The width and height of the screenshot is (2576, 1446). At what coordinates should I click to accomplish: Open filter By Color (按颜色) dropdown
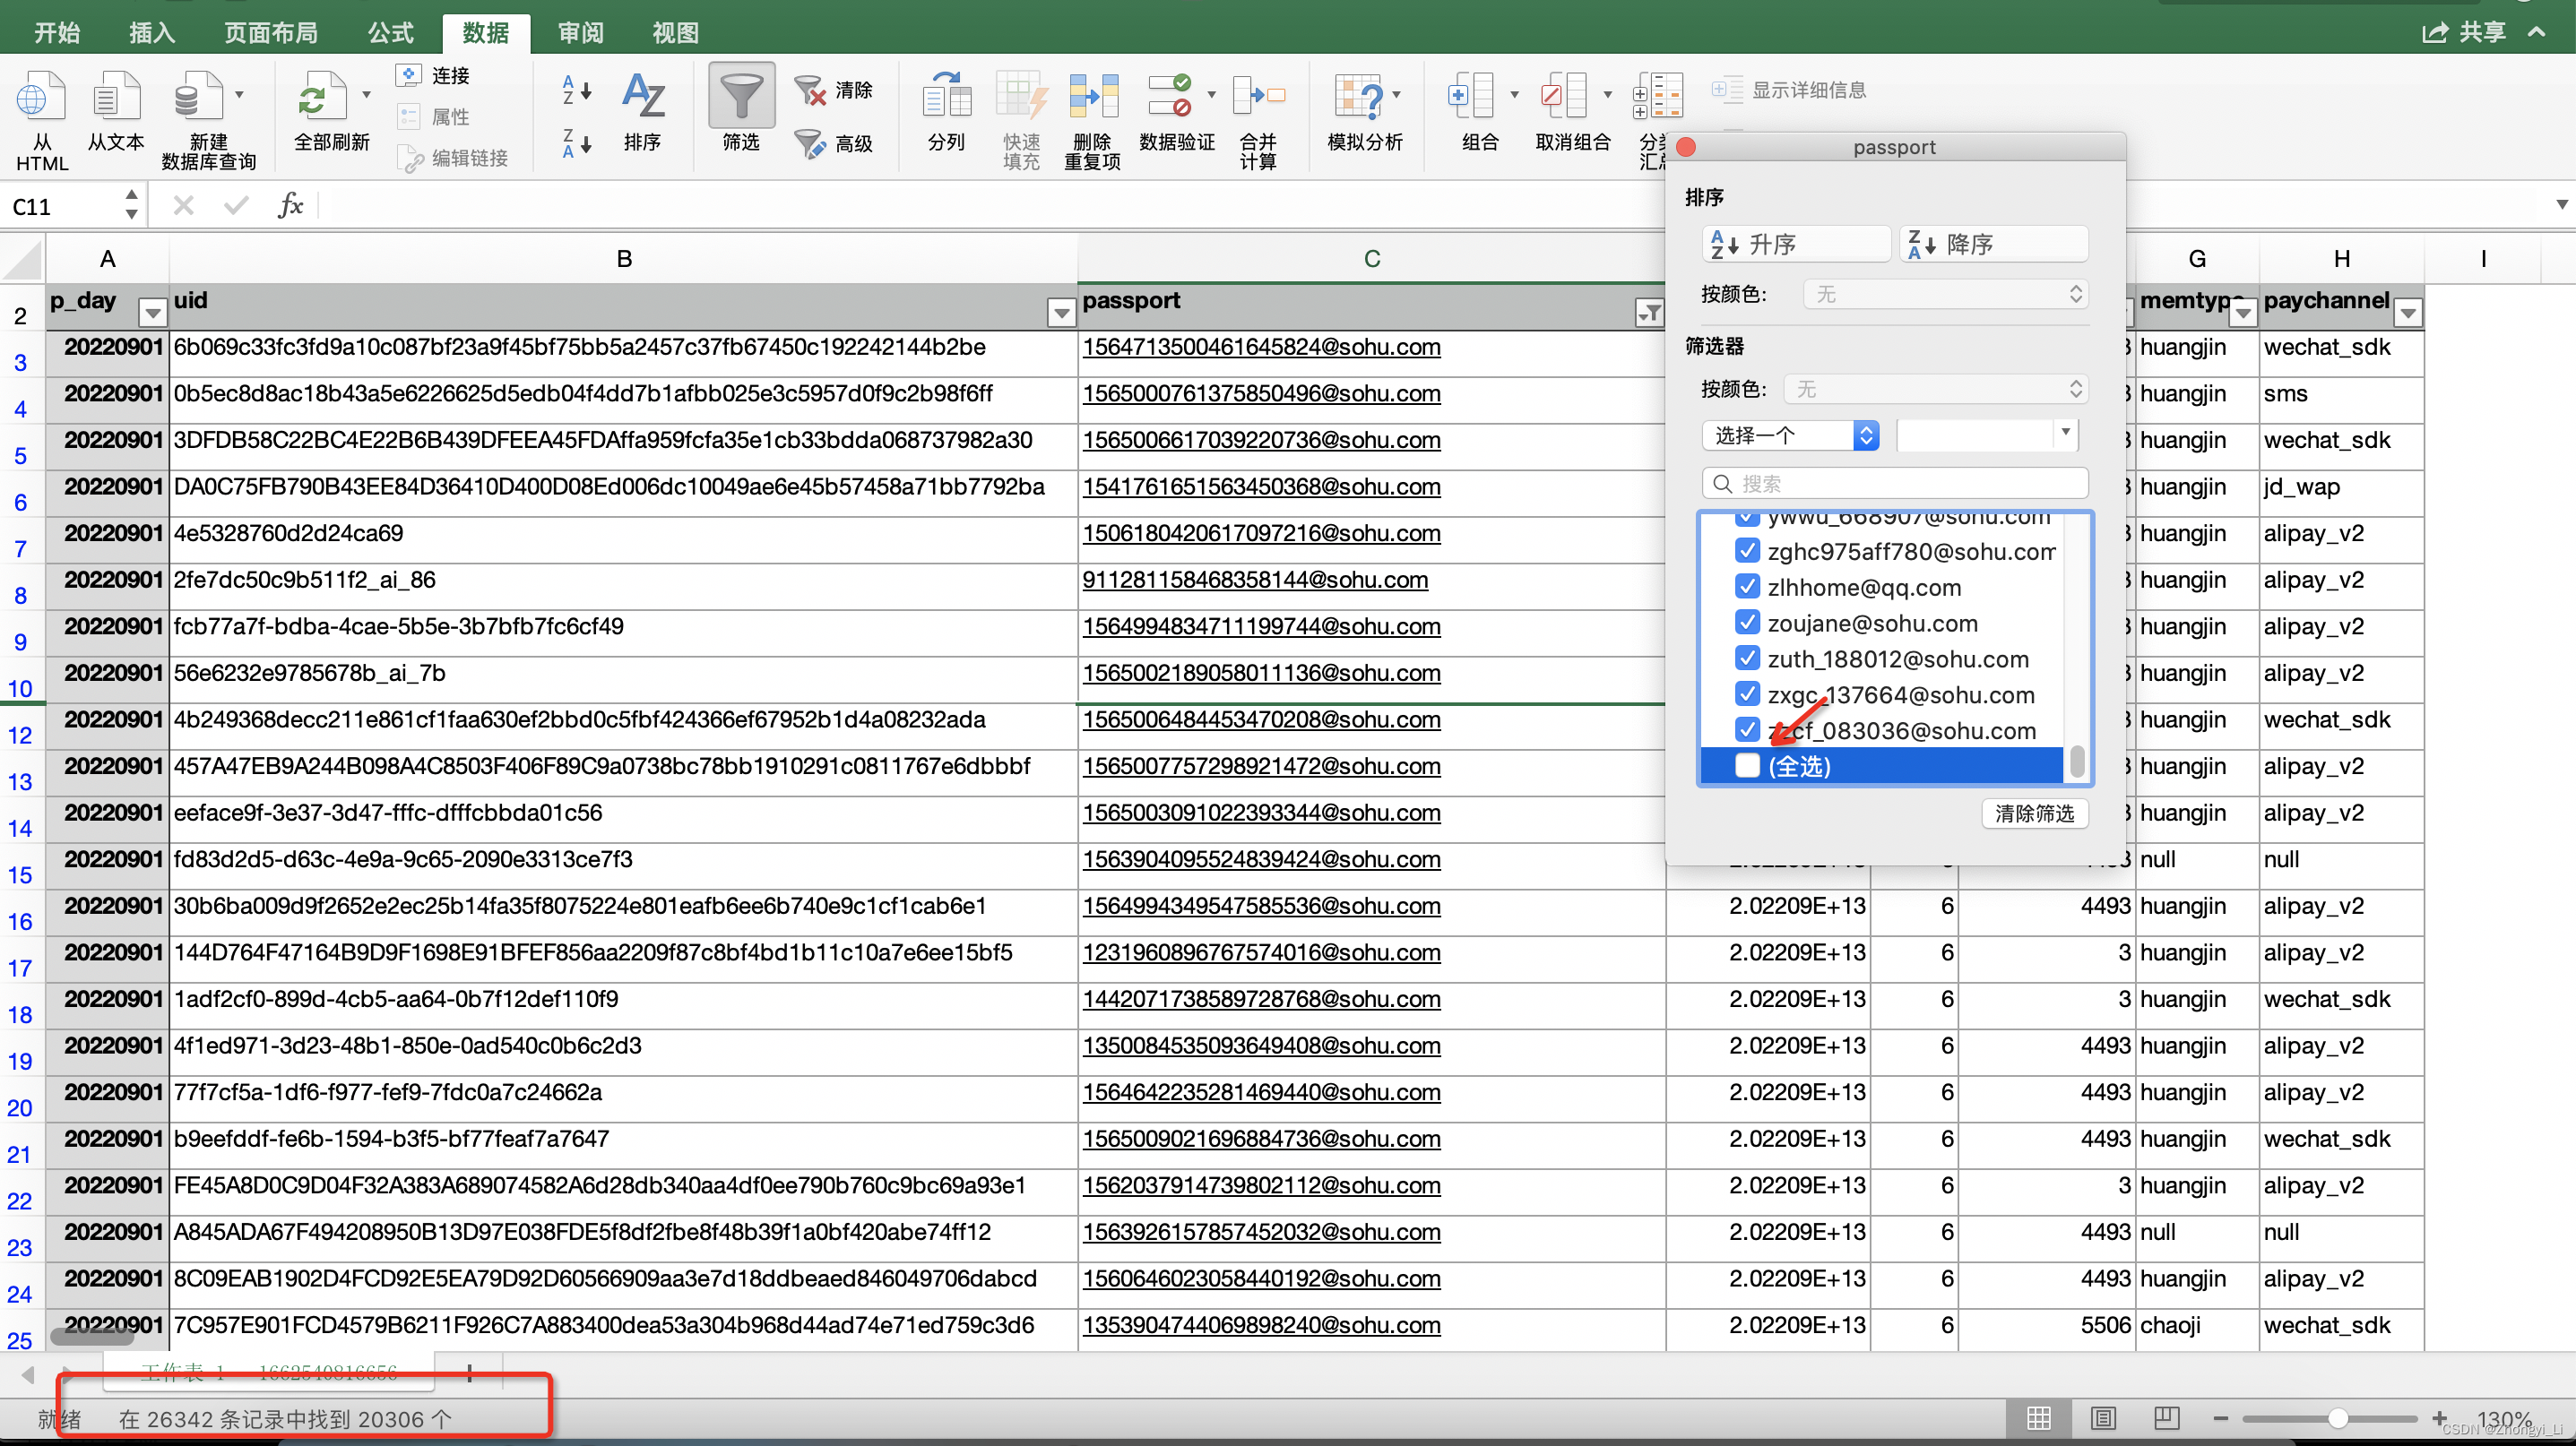click(1935, 389)
